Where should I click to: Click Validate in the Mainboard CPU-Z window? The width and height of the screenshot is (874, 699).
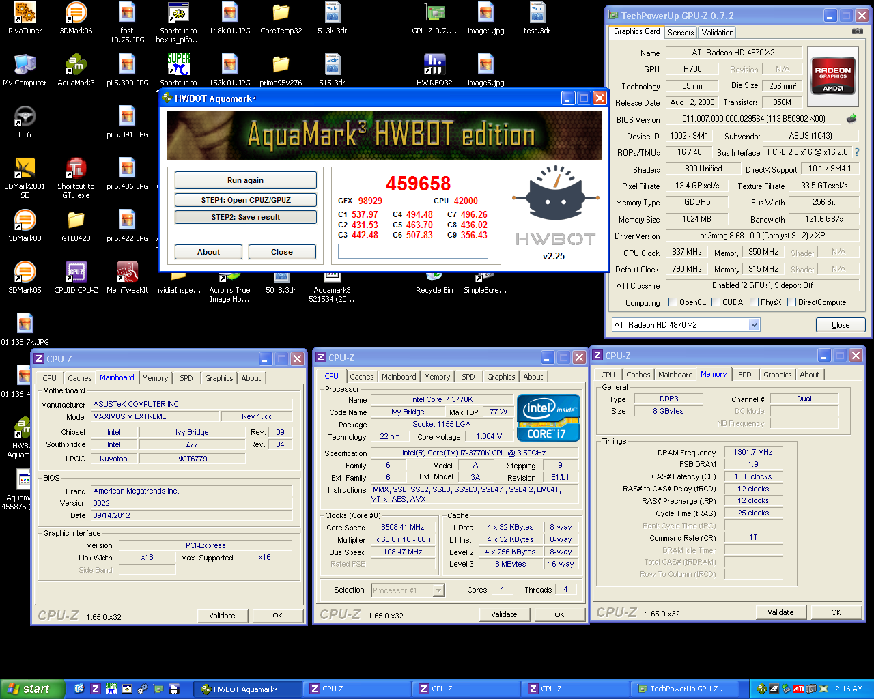[222, 616]
